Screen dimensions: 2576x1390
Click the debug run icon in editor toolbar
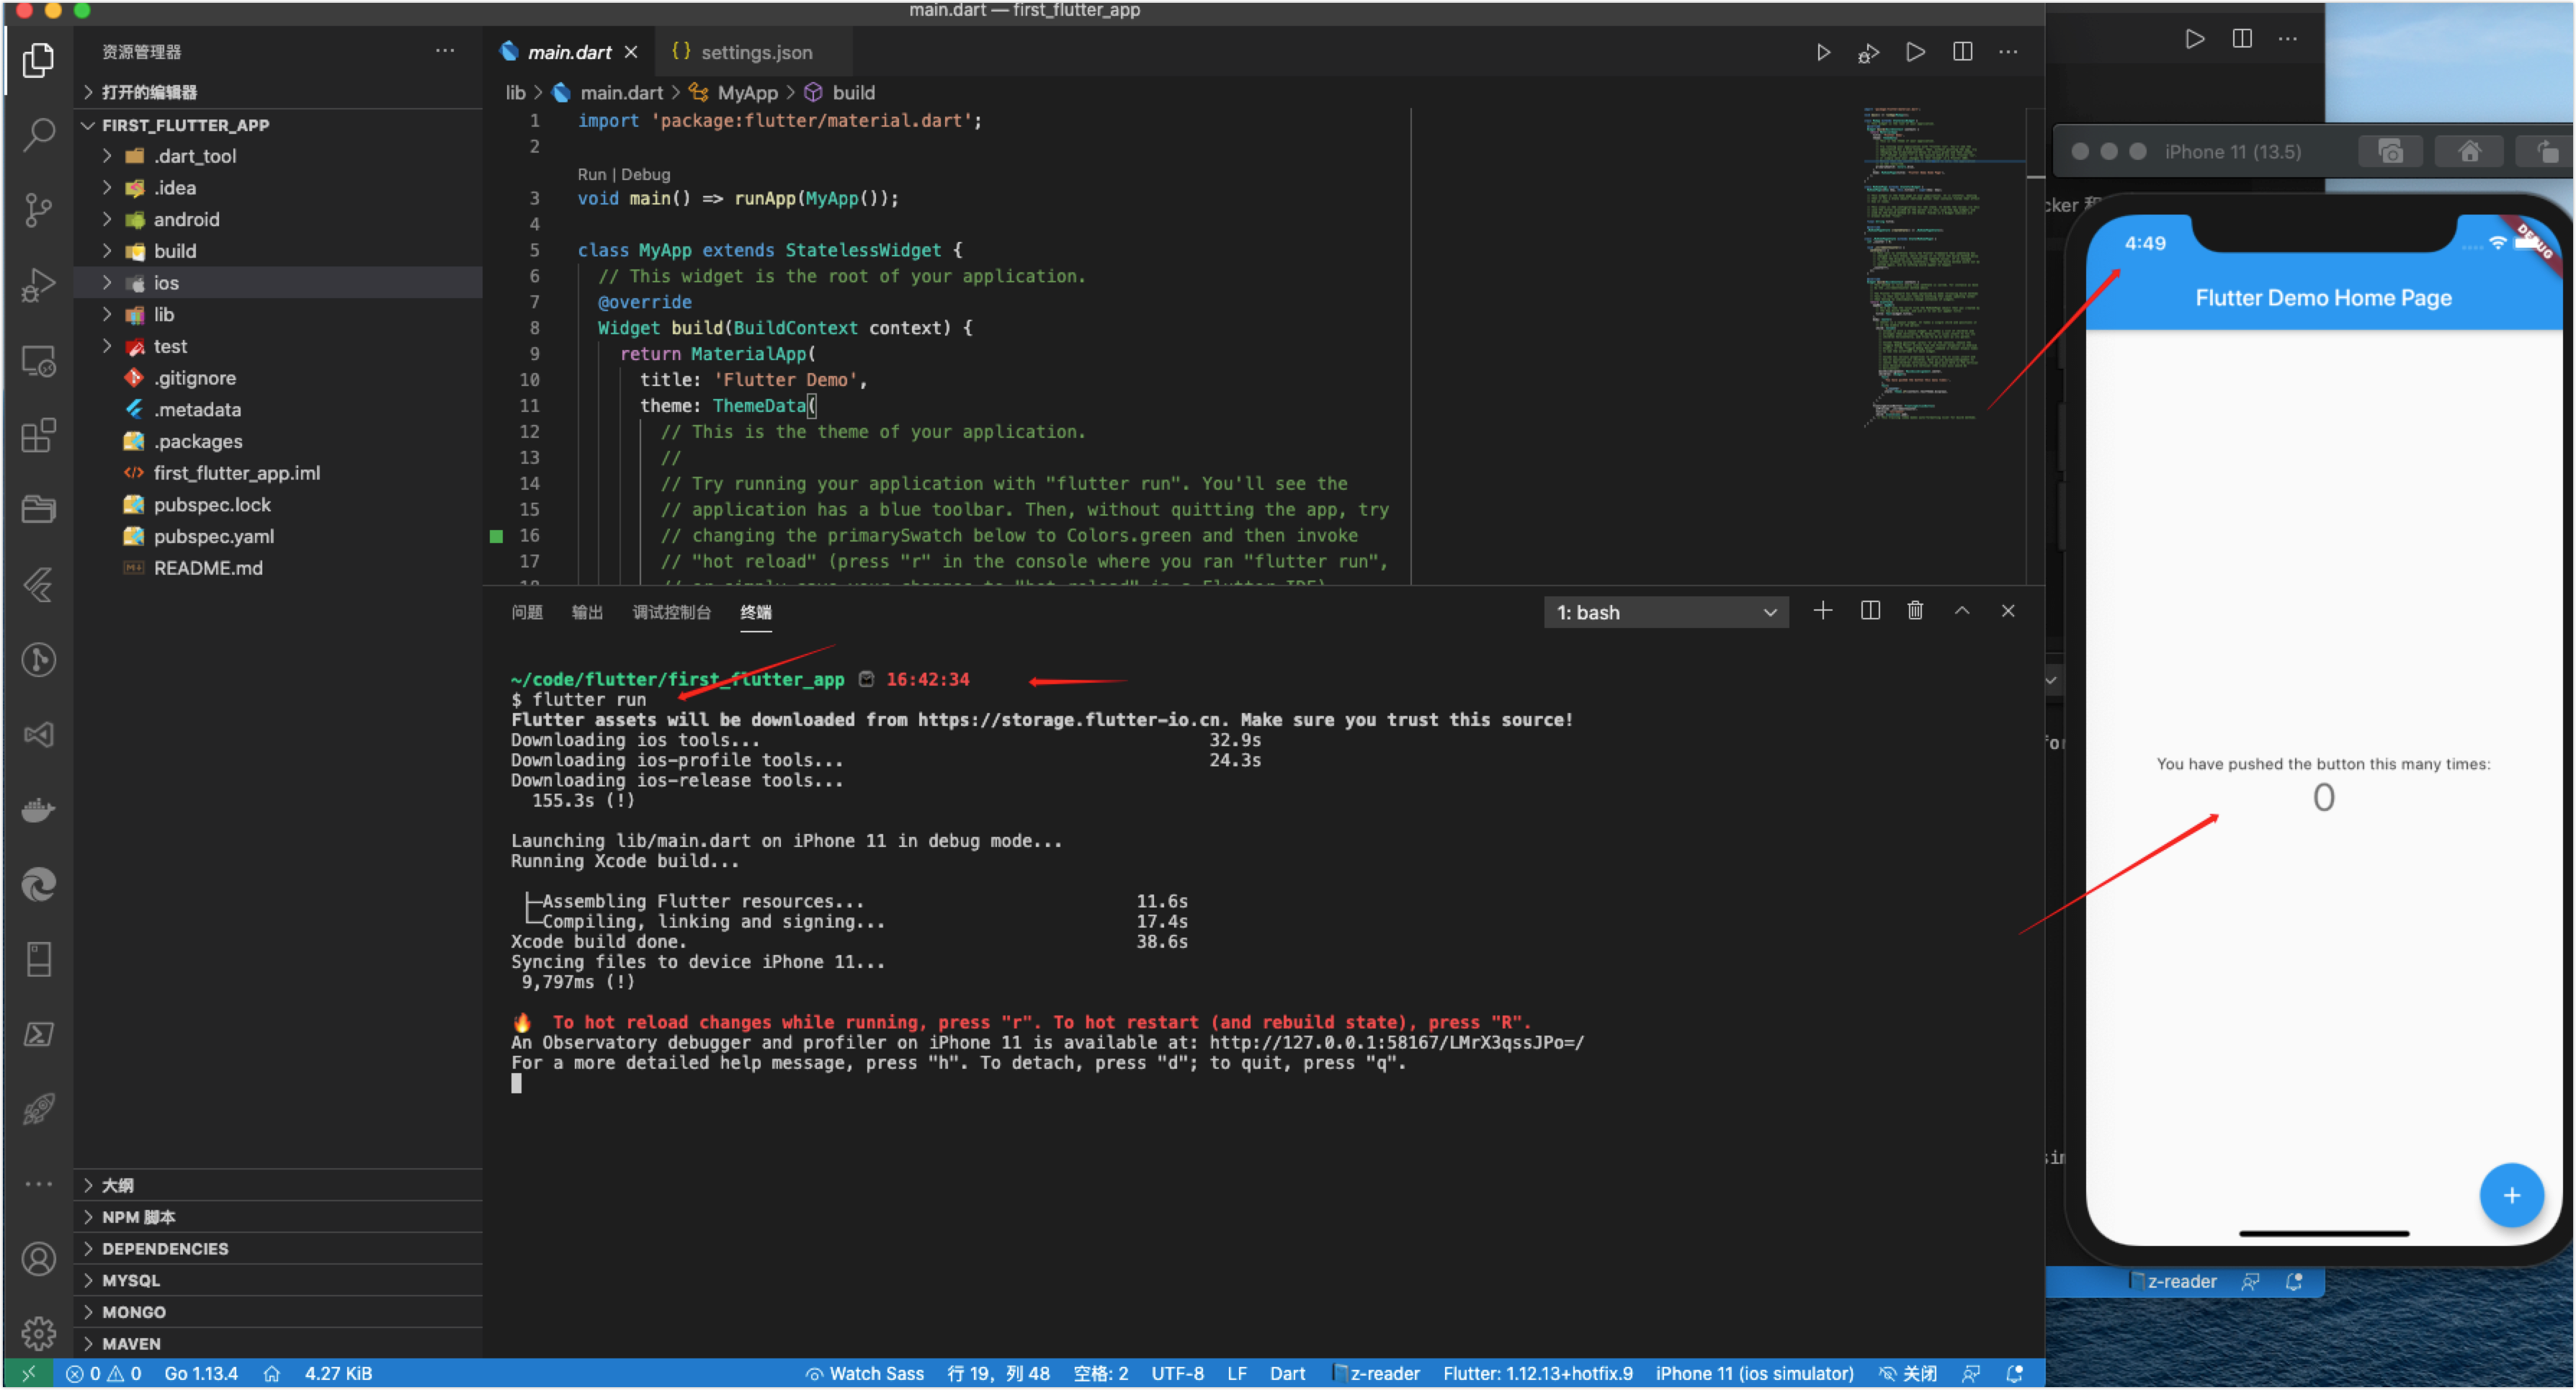click(x=1868, y=52)
